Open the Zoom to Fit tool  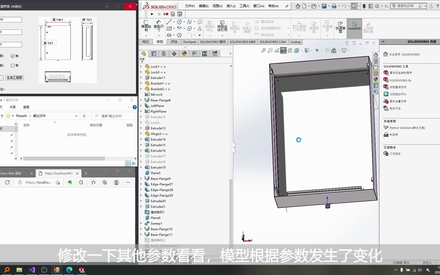[263, 50]
